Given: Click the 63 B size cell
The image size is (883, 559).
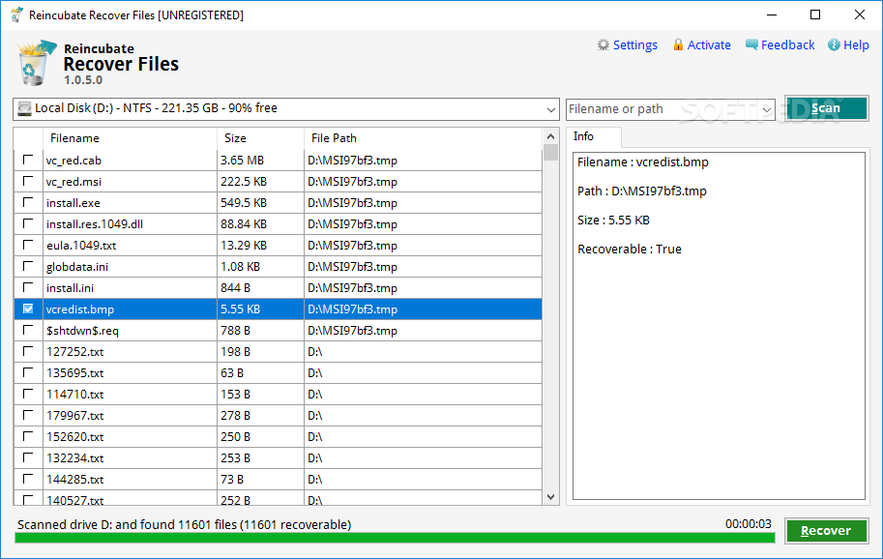Looking at the screenshot, I should (232, 372).
